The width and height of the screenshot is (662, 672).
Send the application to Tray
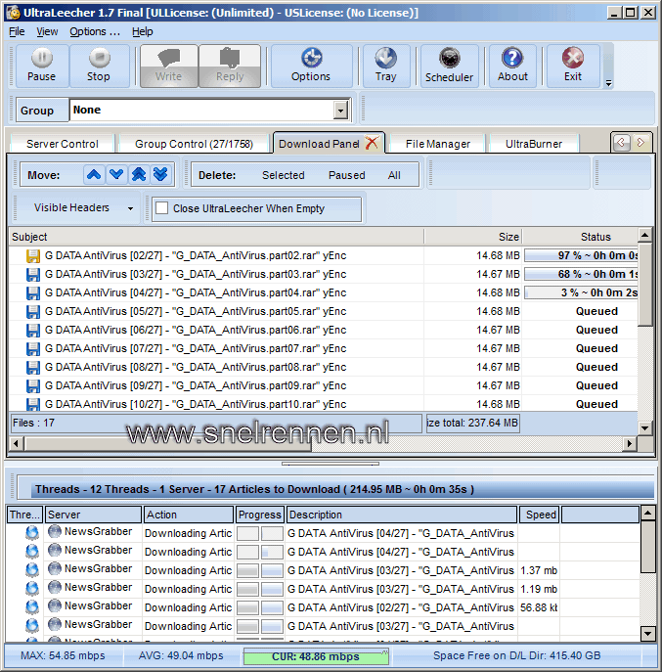click(385, 66)
